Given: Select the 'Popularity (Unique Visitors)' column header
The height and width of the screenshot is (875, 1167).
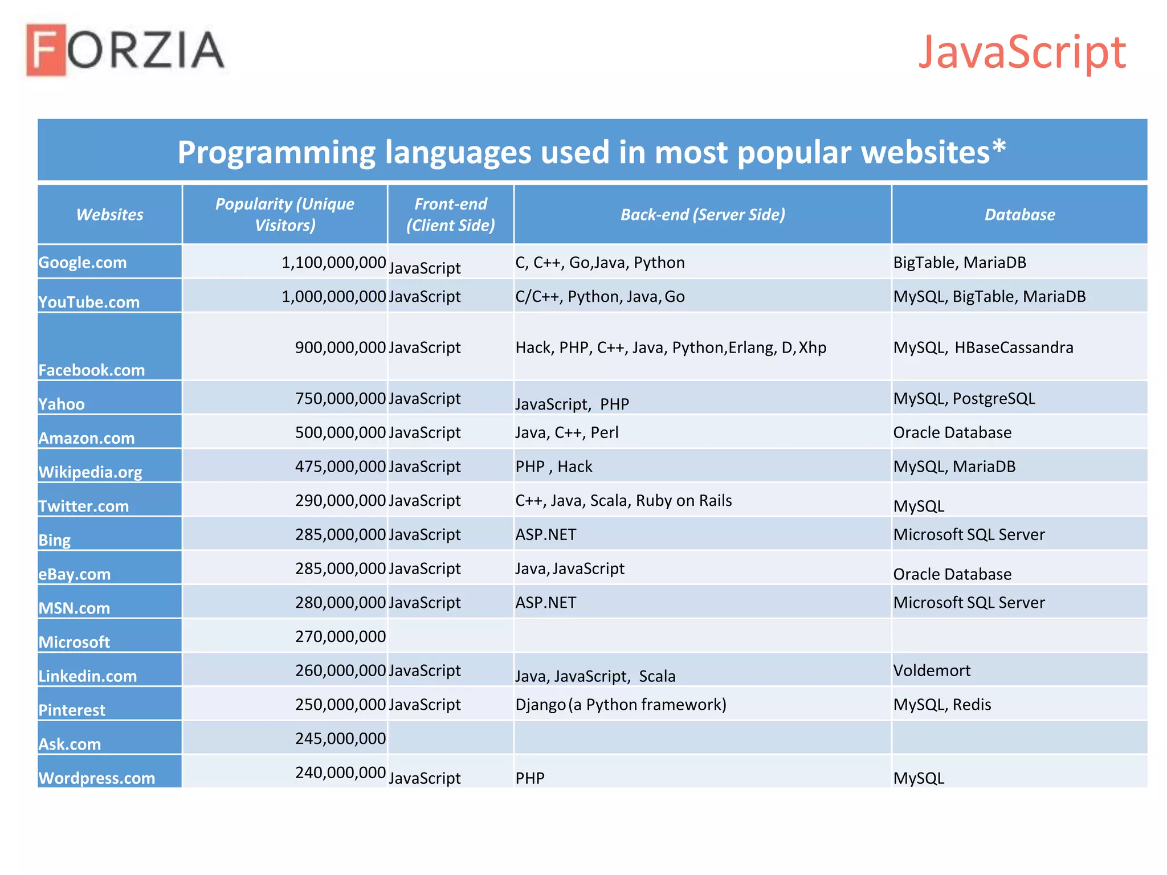Looking at the screenshot, I should [285, 215].
